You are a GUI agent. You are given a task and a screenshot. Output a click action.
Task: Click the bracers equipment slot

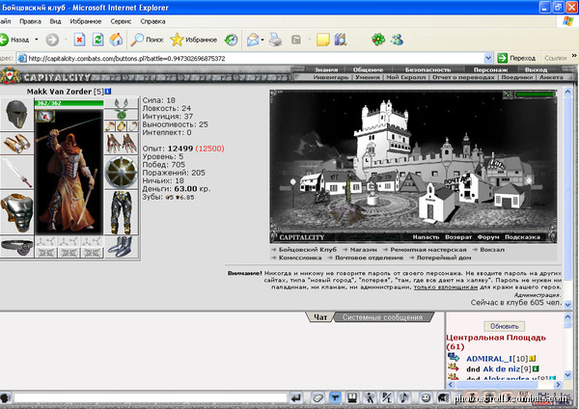click(x=16, y=143)
